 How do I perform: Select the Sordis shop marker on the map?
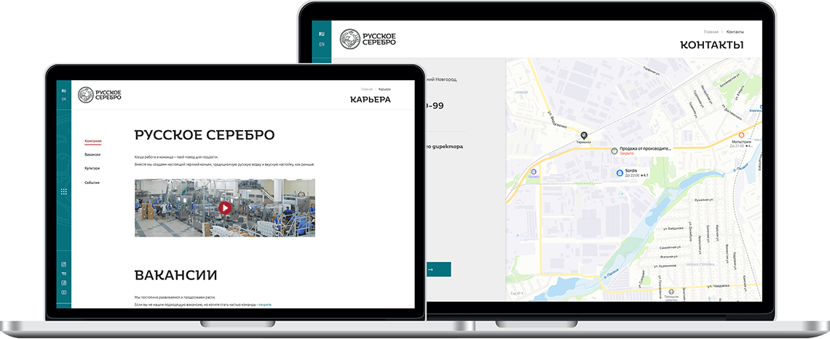point(620,172)
